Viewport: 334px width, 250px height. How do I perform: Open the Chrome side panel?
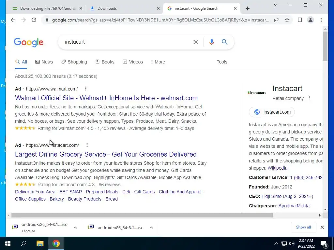[300, 20]
